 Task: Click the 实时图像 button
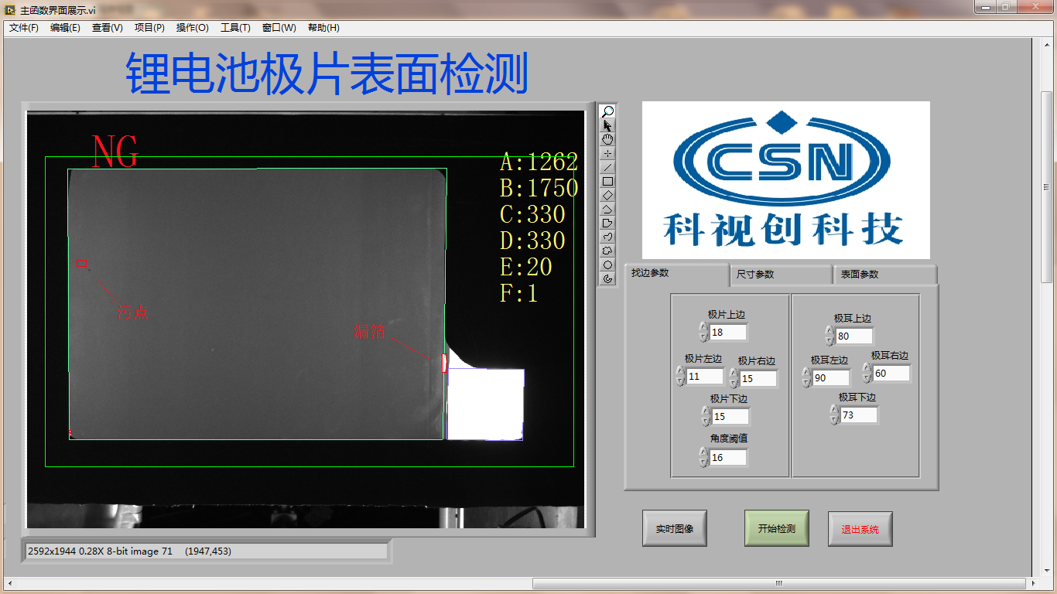(674, 527)
